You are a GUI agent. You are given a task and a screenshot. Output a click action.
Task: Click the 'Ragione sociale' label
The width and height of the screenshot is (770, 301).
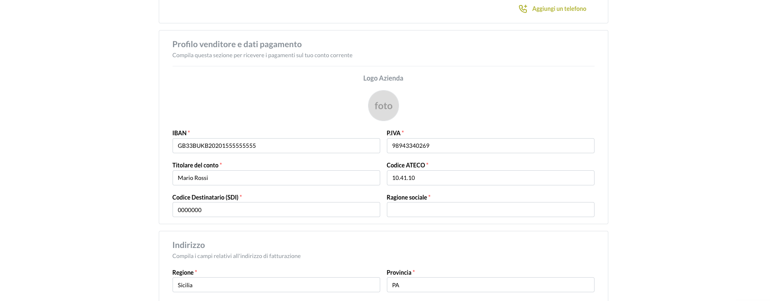click(407, 197)
